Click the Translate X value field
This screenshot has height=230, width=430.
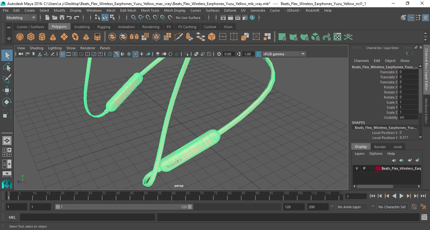point(408,72)
